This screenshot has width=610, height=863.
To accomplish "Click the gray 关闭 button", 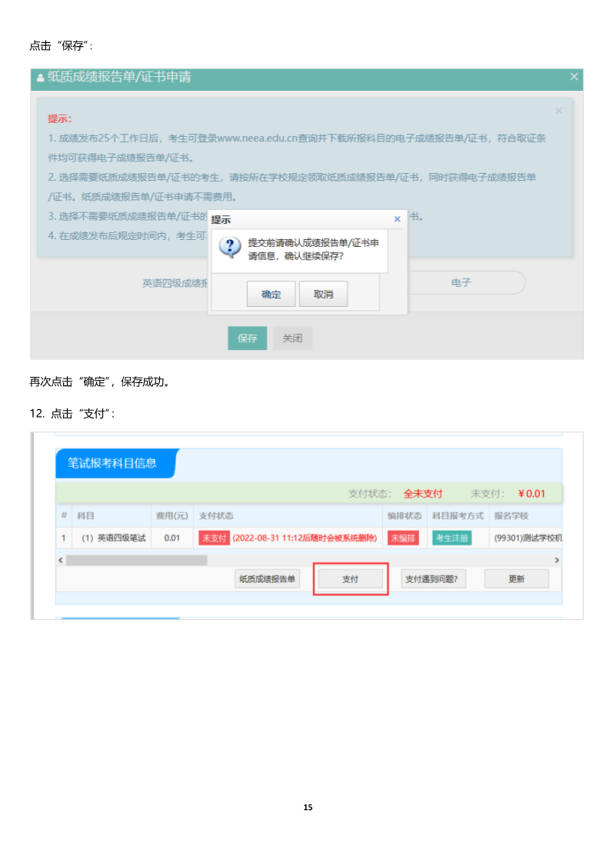I will (292, 338).
